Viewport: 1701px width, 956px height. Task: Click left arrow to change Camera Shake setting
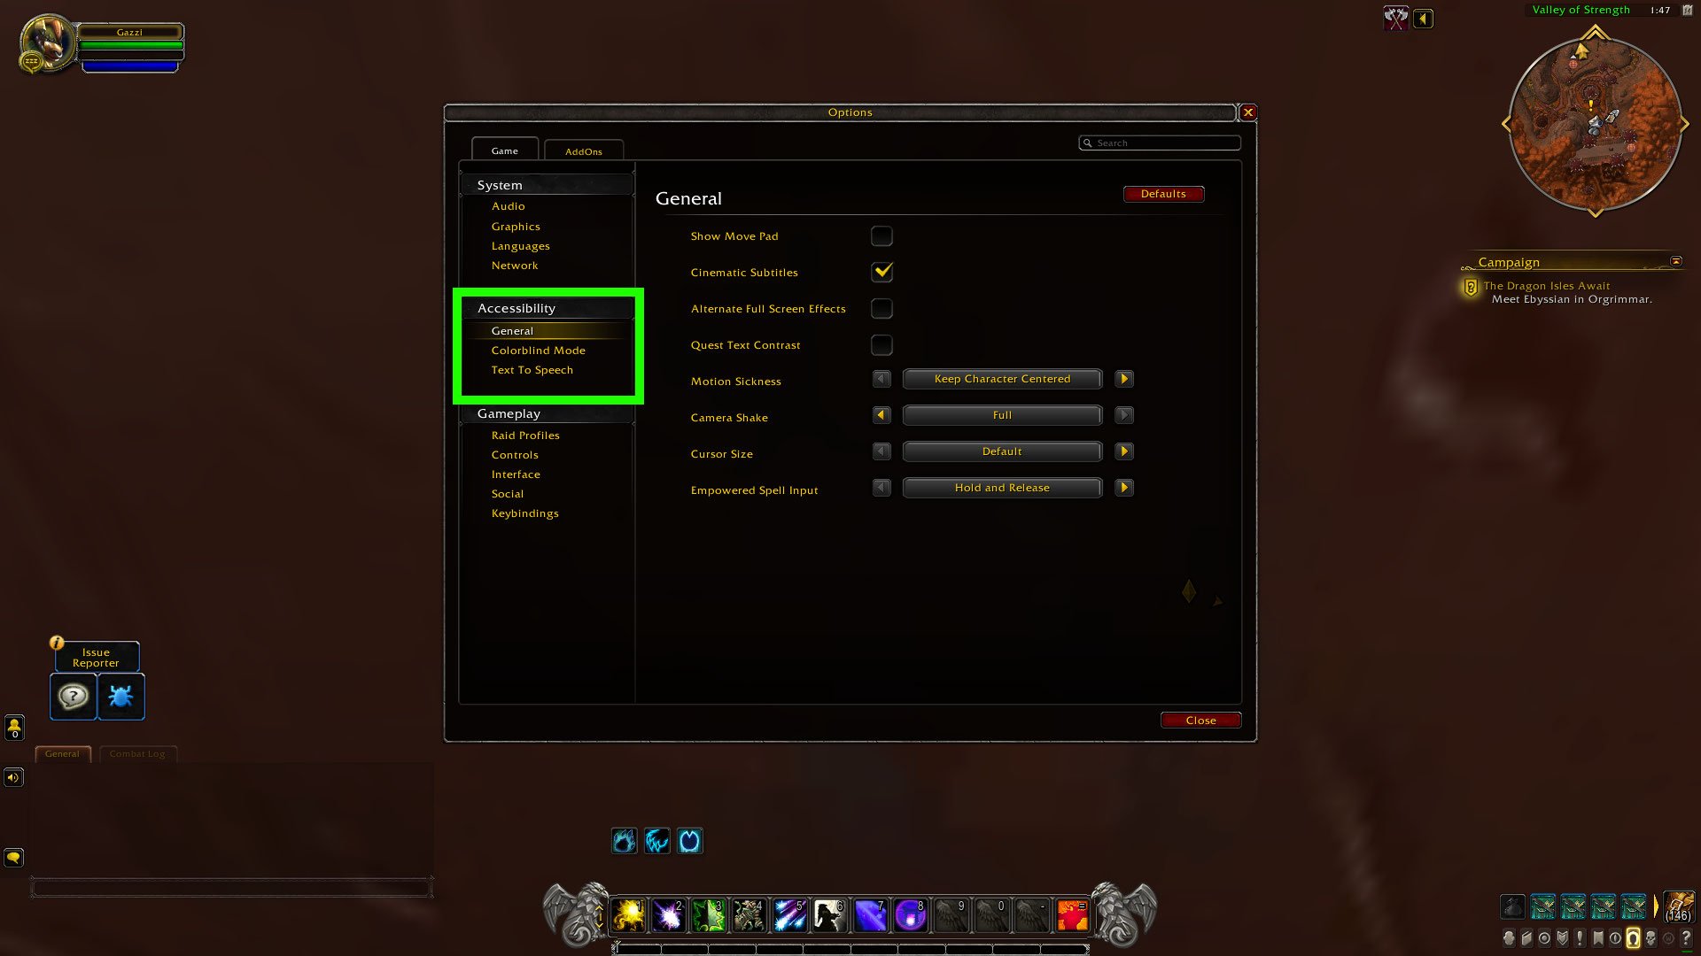pyautogui.click(x=882, y=414)
